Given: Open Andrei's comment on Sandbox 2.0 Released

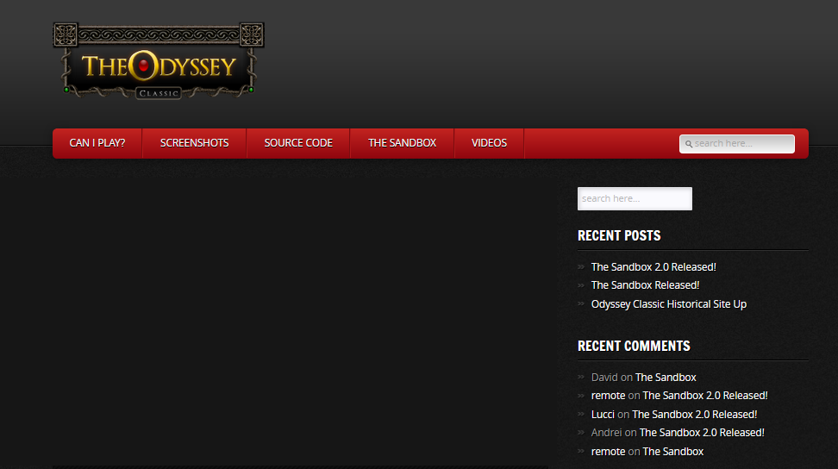Looking at the screenshot, I should (702, 433).
